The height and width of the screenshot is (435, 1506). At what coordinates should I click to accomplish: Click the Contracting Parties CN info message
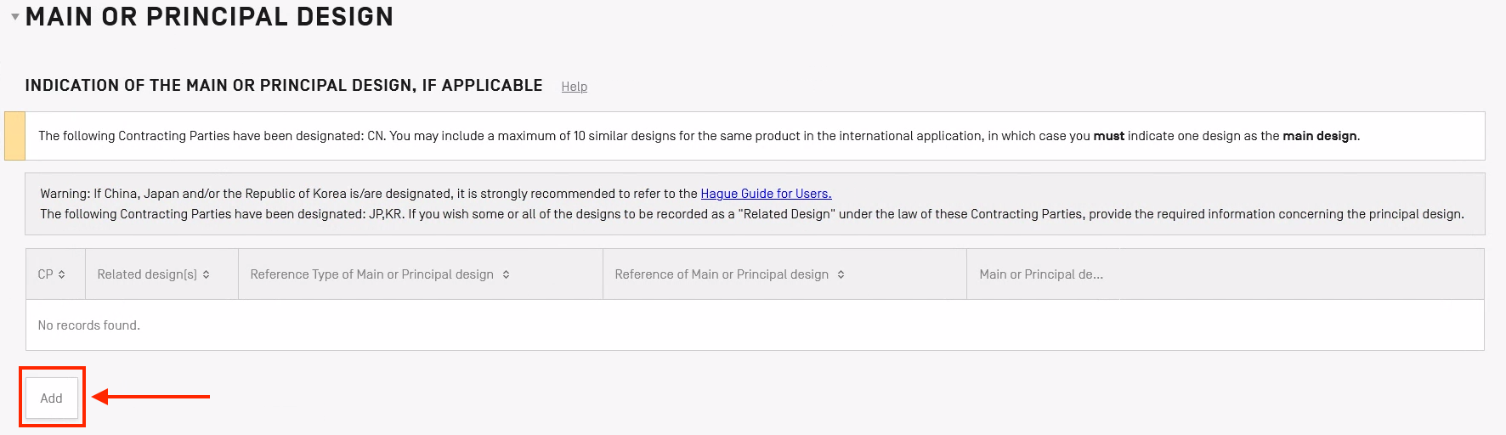(510, 136)
